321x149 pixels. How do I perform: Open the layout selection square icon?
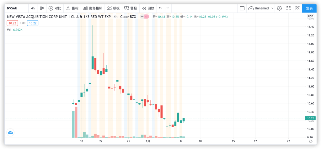(242, 8)
